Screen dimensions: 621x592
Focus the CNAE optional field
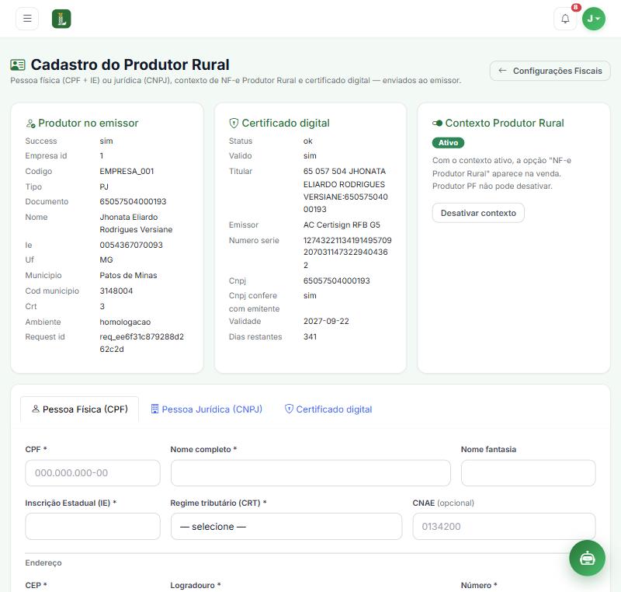[504, 526]
